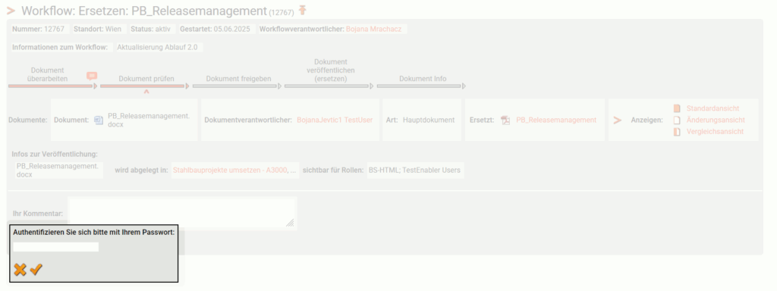Click PDF icon next to Ersetzt
This screenshot has height=291, width=777.
(x=505, y=120)
